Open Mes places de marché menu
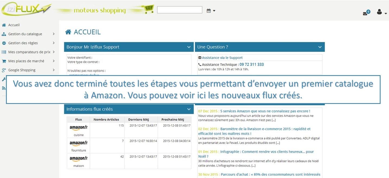Image resolution: width=389 pixels, height=178 pixels. point(26,61)
